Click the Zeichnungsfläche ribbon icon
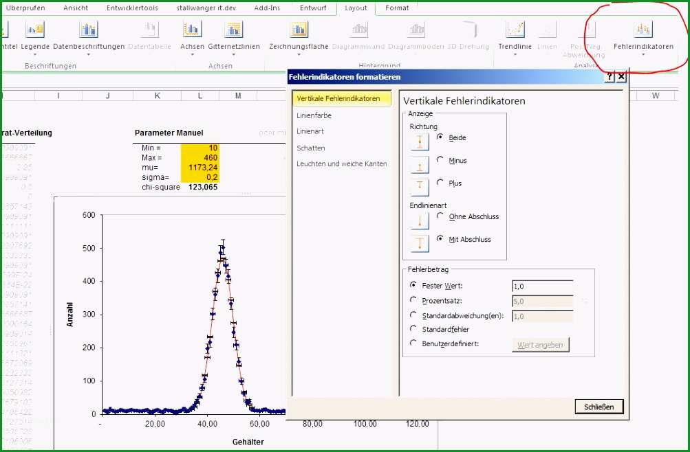The height and width of the screenshot is (452, 690). point(299,30)
